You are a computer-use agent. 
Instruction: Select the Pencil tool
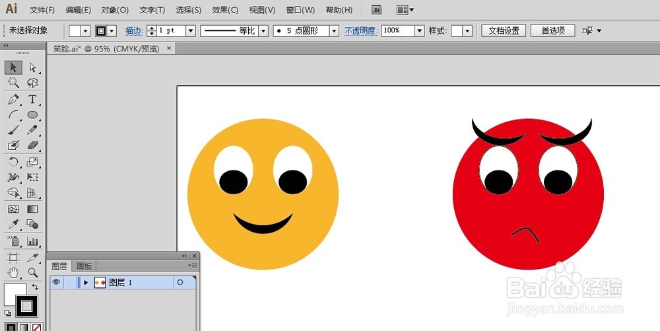[x=32, y=130]
